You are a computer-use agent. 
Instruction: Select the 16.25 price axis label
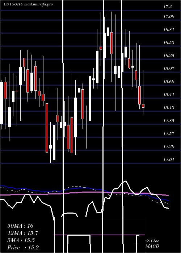(x=169, y=56)
